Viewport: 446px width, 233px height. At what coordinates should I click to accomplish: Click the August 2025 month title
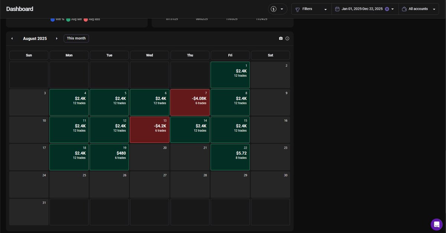click(x=35, y=39)
